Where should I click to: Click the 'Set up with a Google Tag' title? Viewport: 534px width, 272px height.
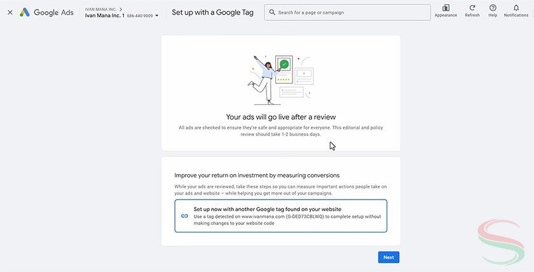212,13
